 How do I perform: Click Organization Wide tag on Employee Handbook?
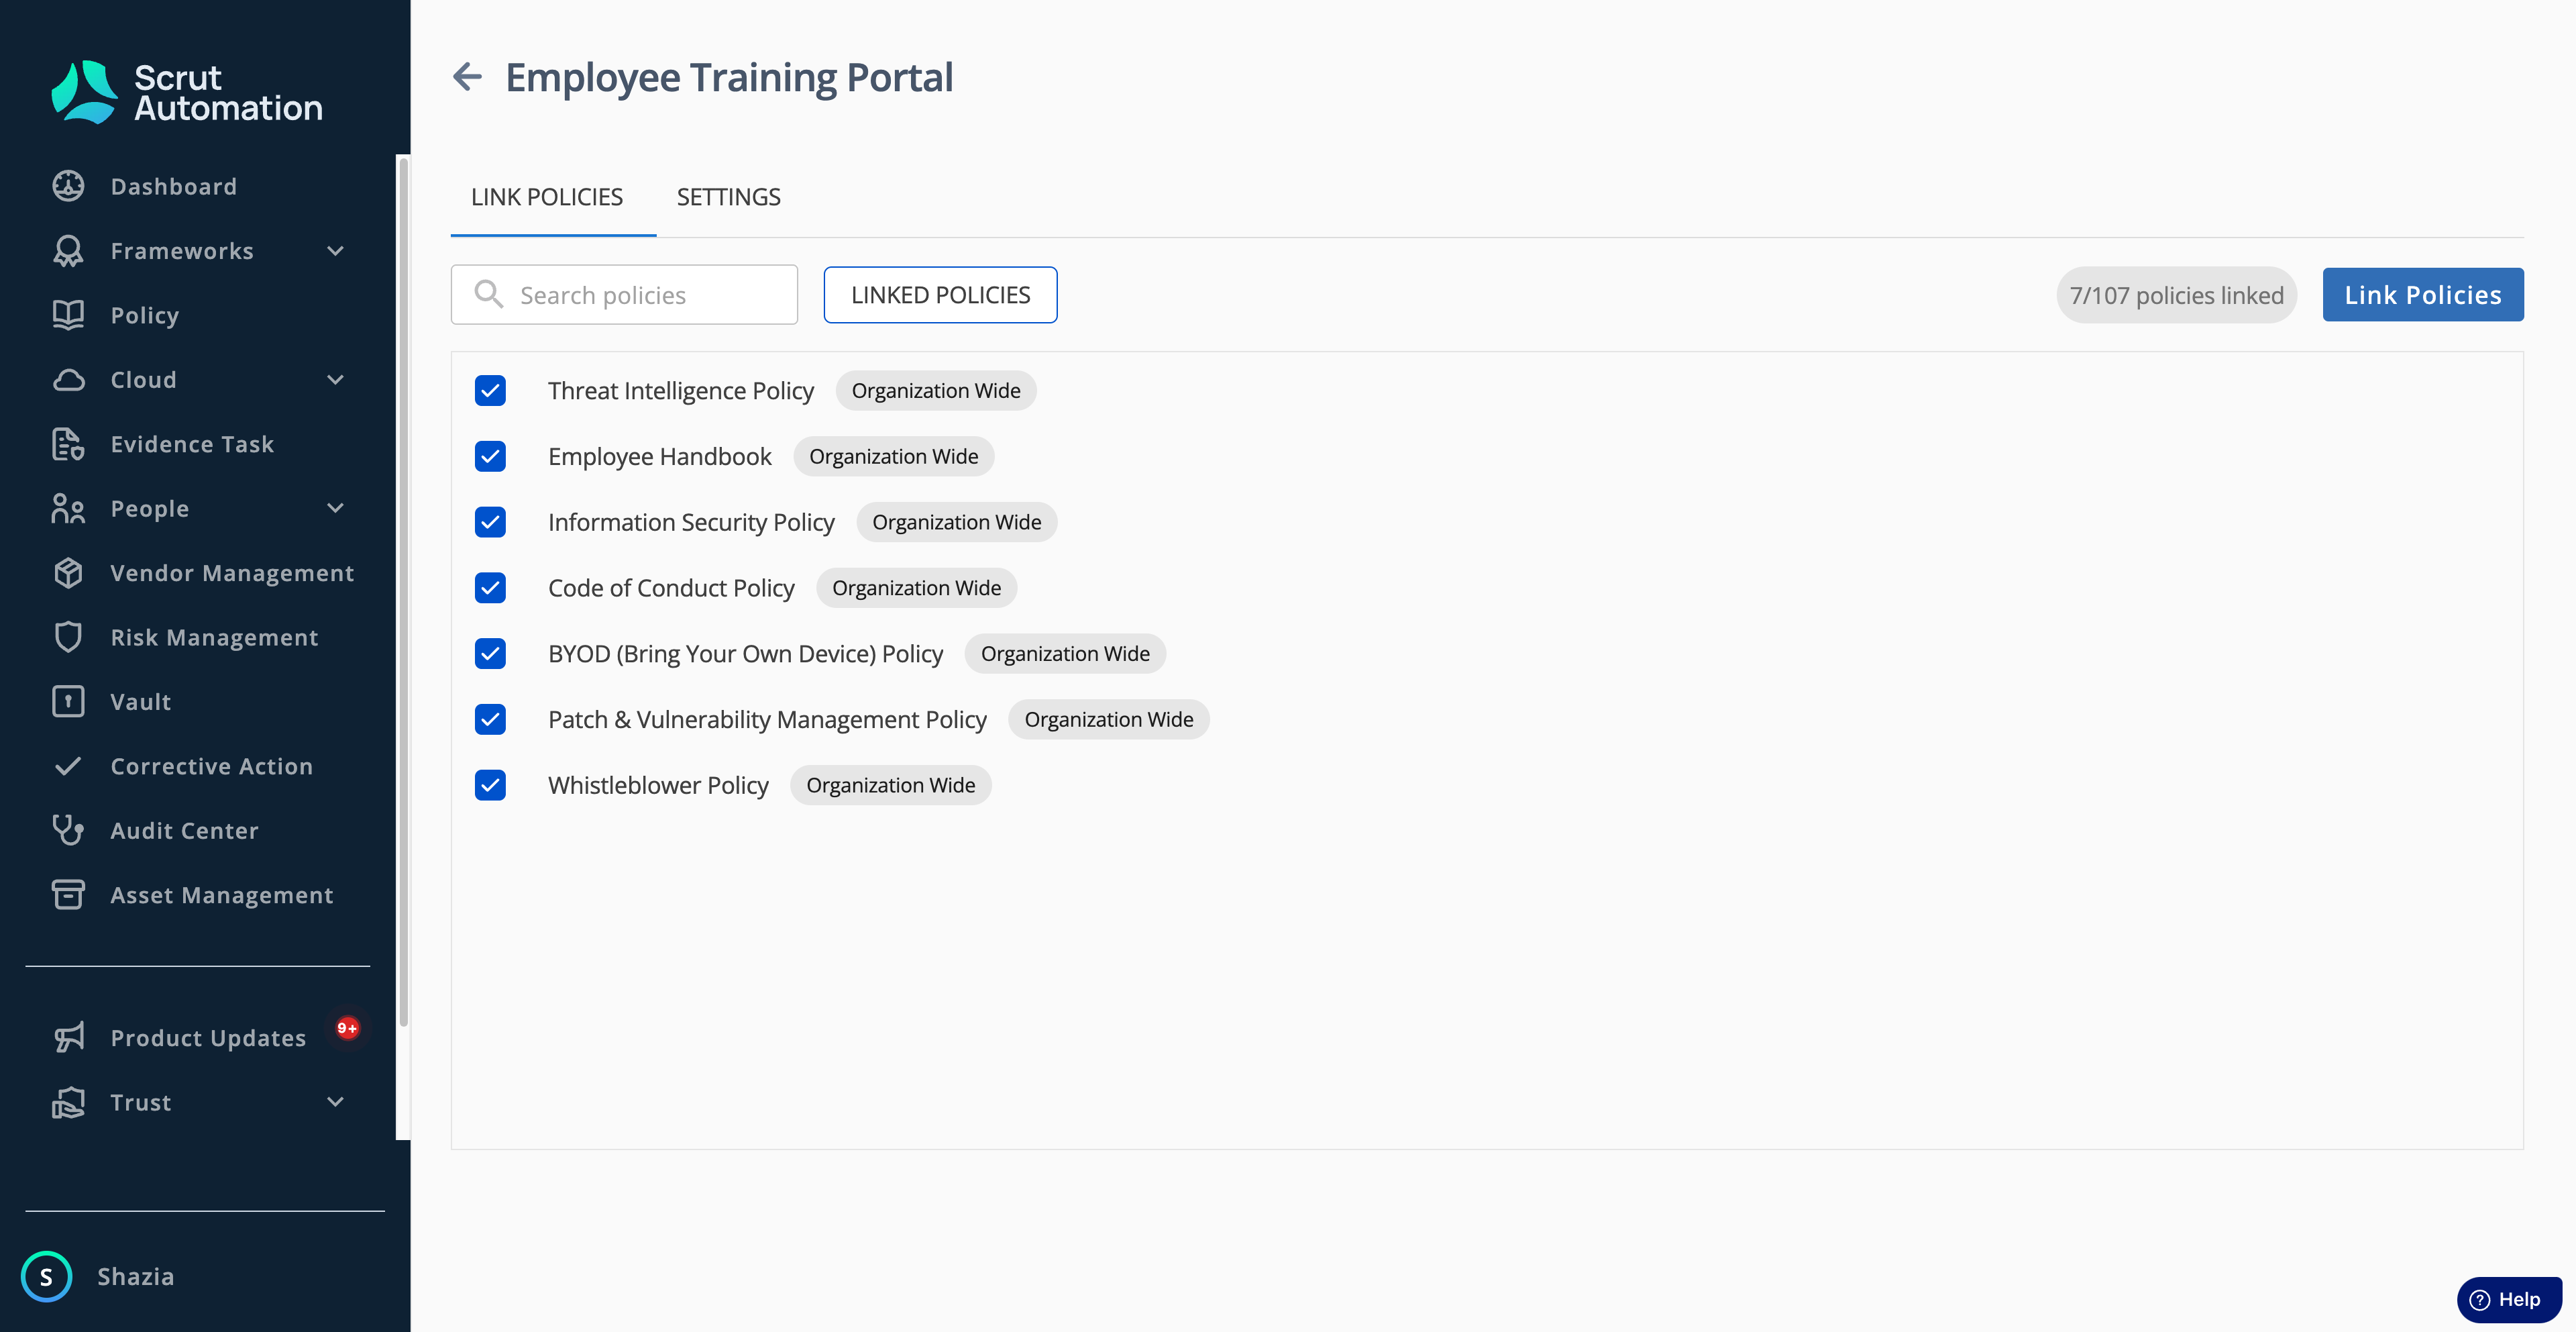point(894,456)
